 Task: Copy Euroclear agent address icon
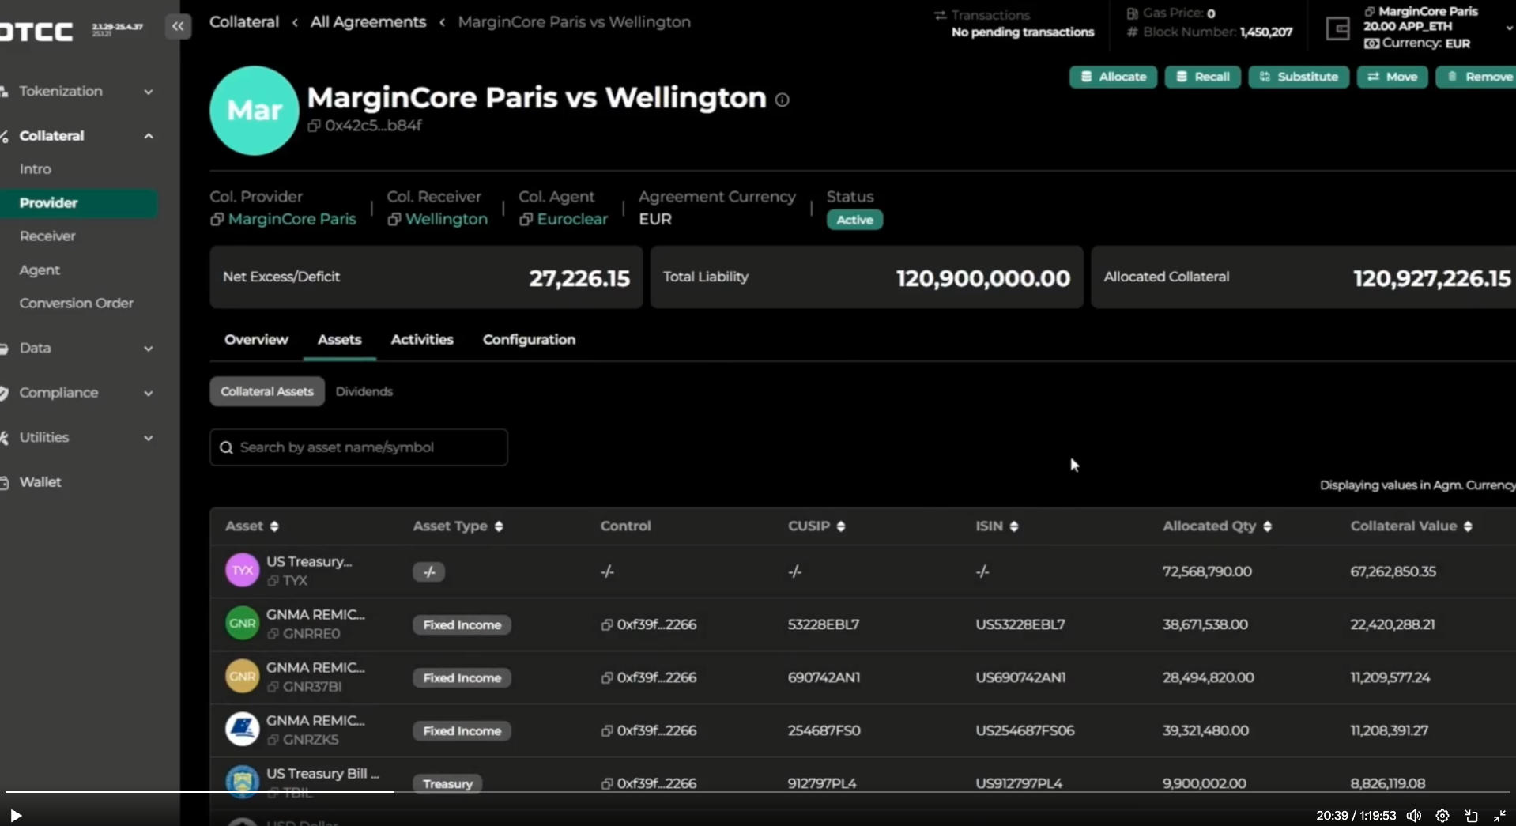pos(526,220)
